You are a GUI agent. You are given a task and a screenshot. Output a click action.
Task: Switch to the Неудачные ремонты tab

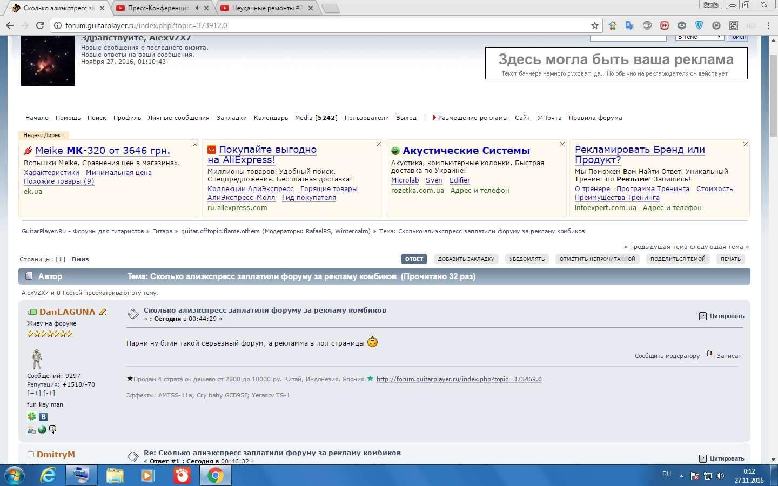(x=267, y=8)
